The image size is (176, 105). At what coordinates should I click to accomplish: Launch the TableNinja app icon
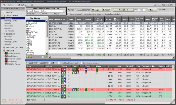[6, 61]
